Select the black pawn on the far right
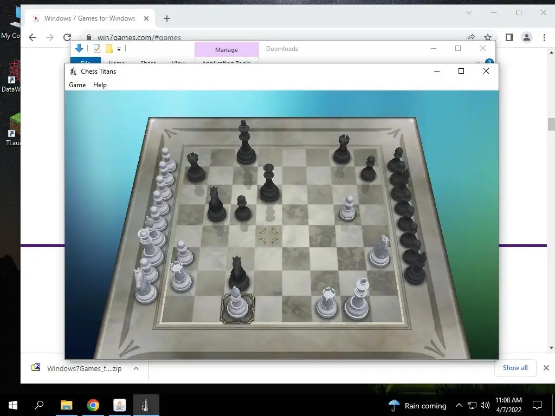This screenshot has height=416, width=555. (x=369, y=168)
